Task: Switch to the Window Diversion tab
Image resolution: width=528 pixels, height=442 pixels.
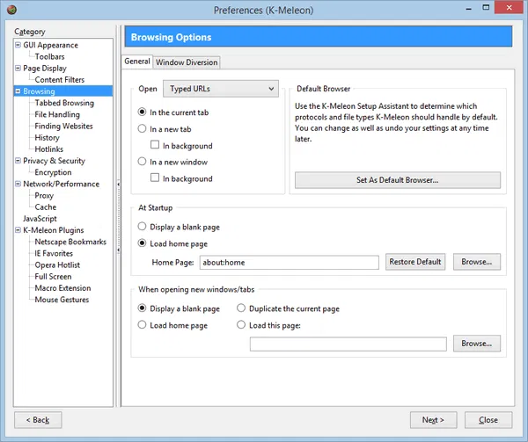Action: click(x=187, y=62)
